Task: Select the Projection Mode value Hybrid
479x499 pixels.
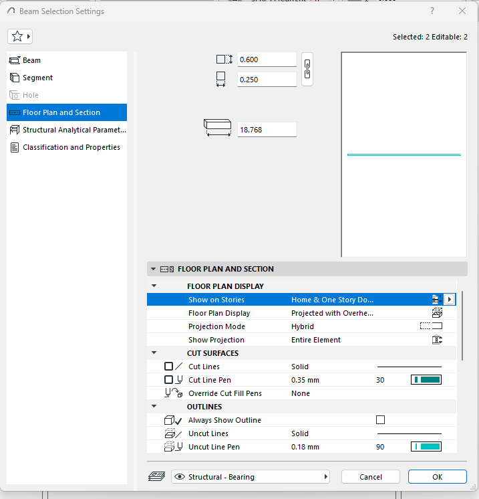Action: coord(302,326)
